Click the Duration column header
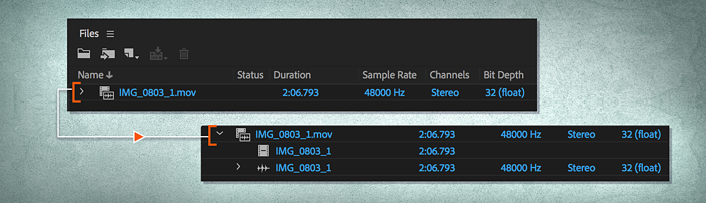Viewport: 706px width, 203px height. pyautogui.click(x=292, y=75)
